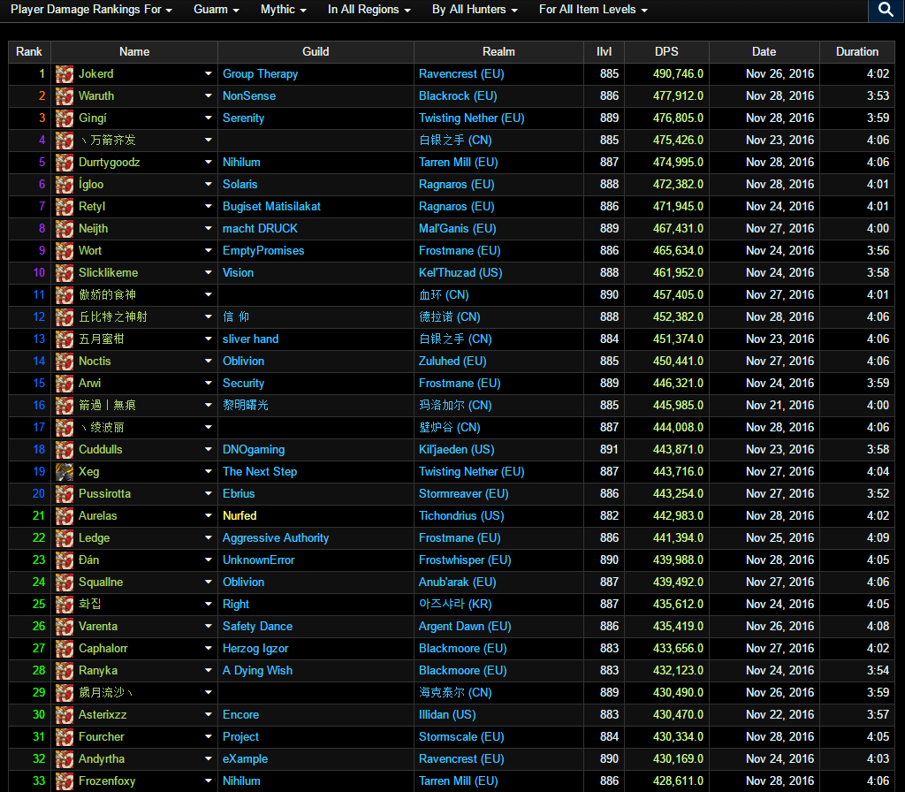
Task: Click the hunter icon next to Ranyka
Action: click(x=64, y=670)
